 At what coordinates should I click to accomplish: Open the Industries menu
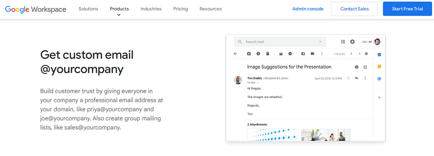(x=151, y=9)
